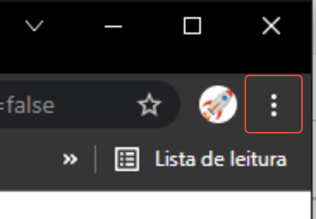
Task: Click toolbar gap between star and rocket avatar
Action: (x=189, y=104)
